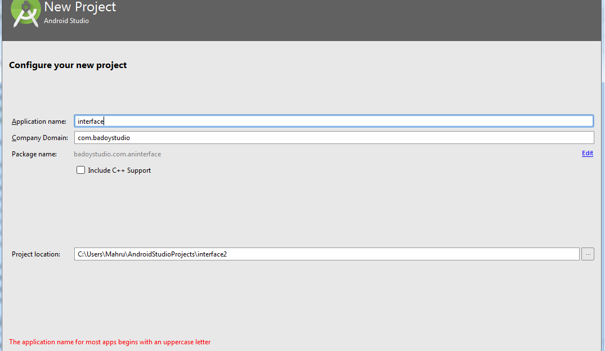Click inside the Company Domain field

click(x=333, y=138)
